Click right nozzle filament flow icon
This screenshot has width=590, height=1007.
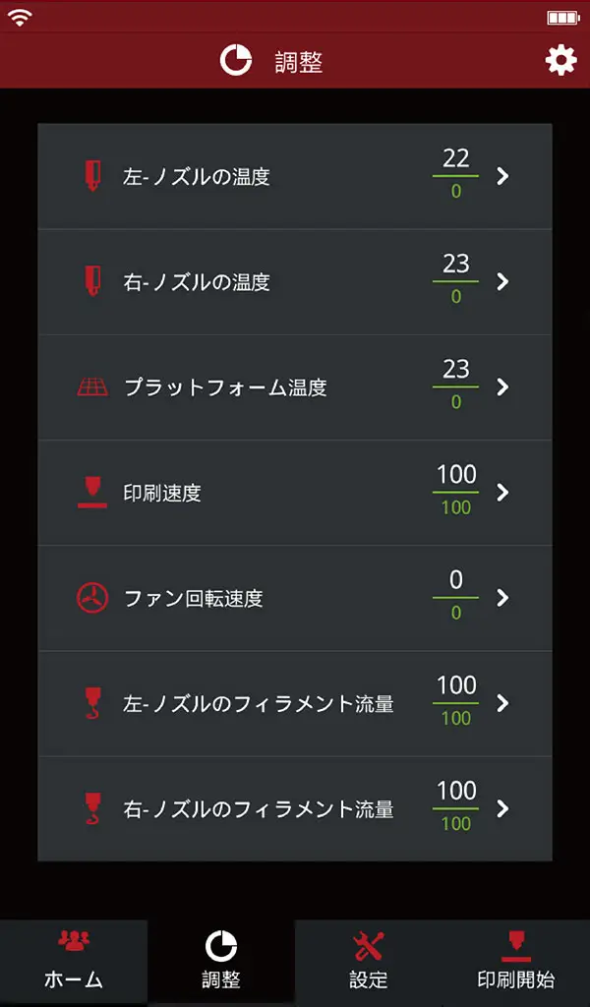pyautogui.click(x=92, y=807)
